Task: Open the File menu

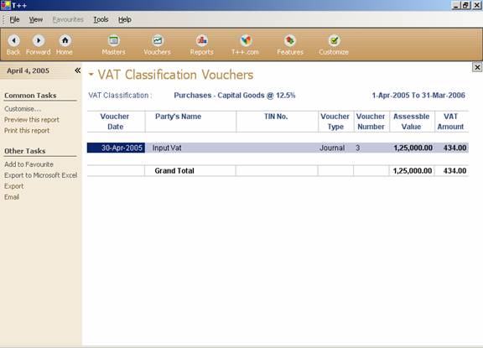Action: point(14,20)
